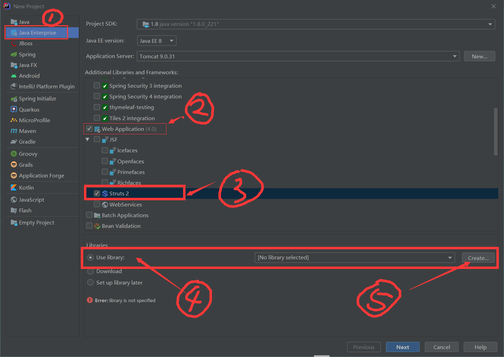Click the IntelliJ Platform Plugin icon
504x357 pixels.
pos(14,86)
